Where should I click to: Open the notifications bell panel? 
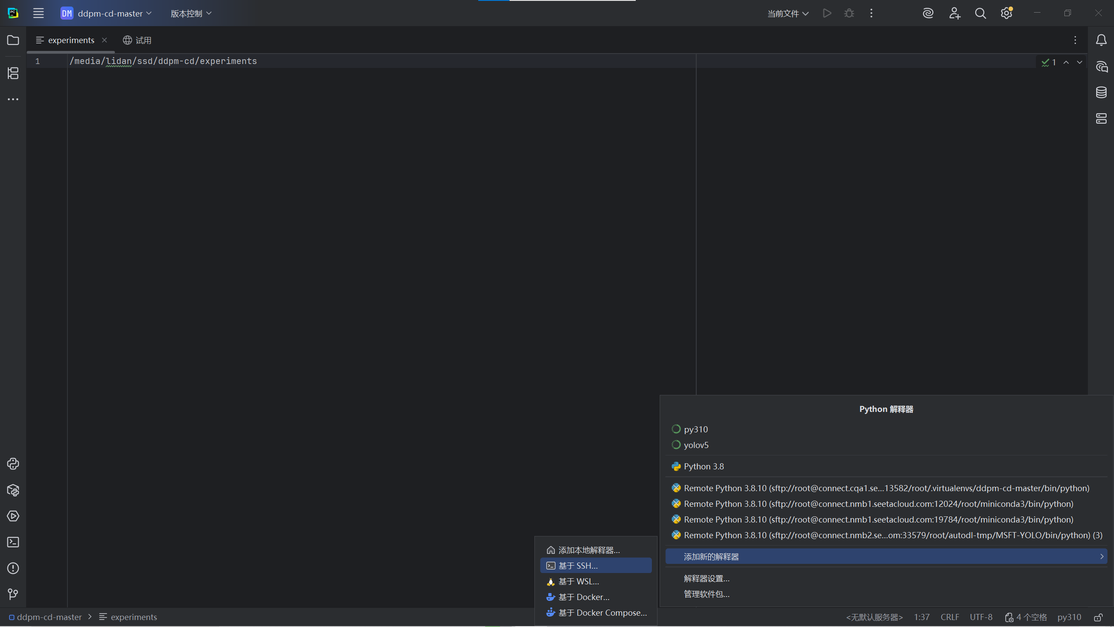[1101, 40]
